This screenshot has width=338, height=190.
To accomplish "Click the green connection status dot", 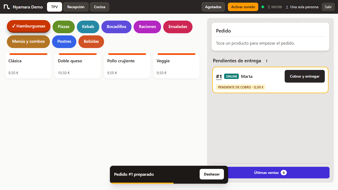I will coord(263,7).
